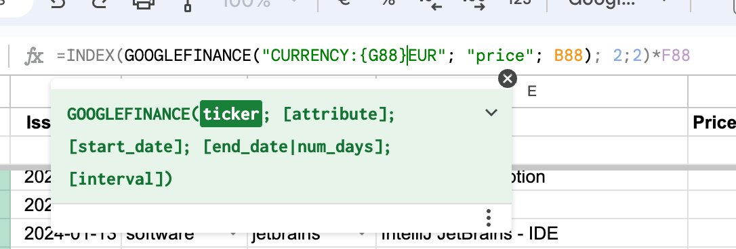
Task: Click GOOGLEFINANCE in the formula bar
Action: 188,56
